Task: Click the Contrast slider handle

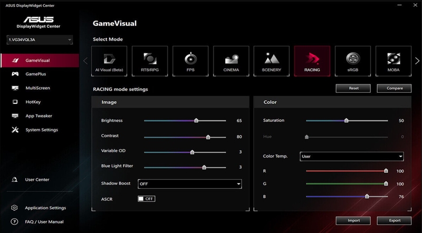Action: point(208,137)
